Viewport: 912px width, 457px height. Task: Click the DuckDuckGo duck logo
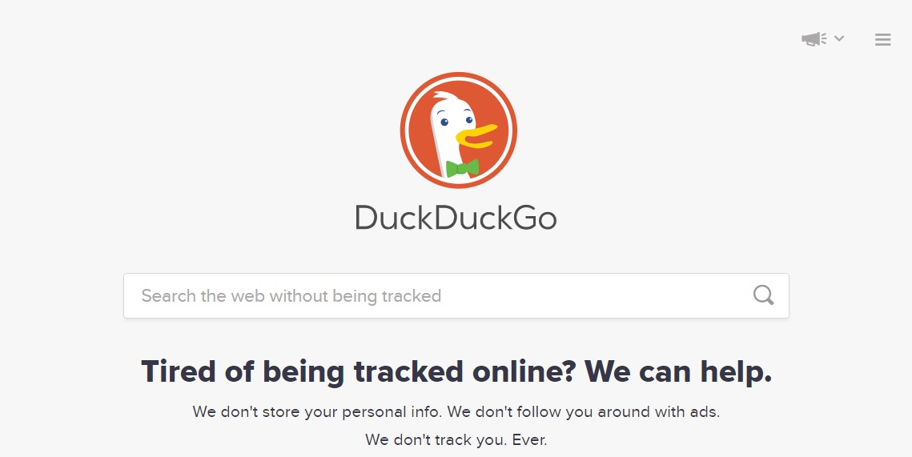(458, 130)
